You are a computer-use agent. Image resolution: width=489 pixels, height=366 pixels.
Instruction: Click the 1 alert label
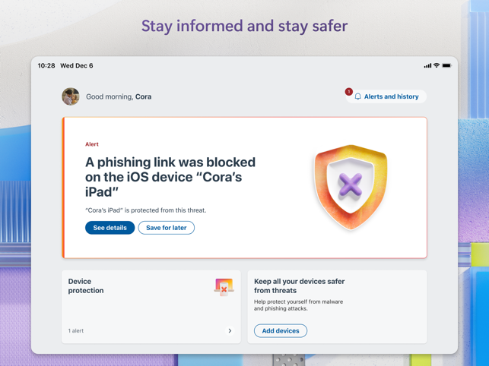[x=76, y=331]
